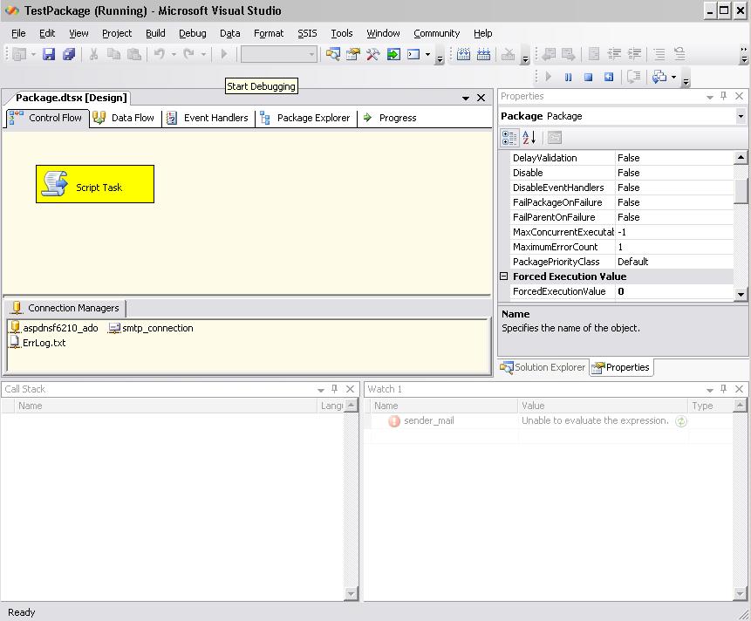Switch properties to Categorized view icon

tap(509, 138)
